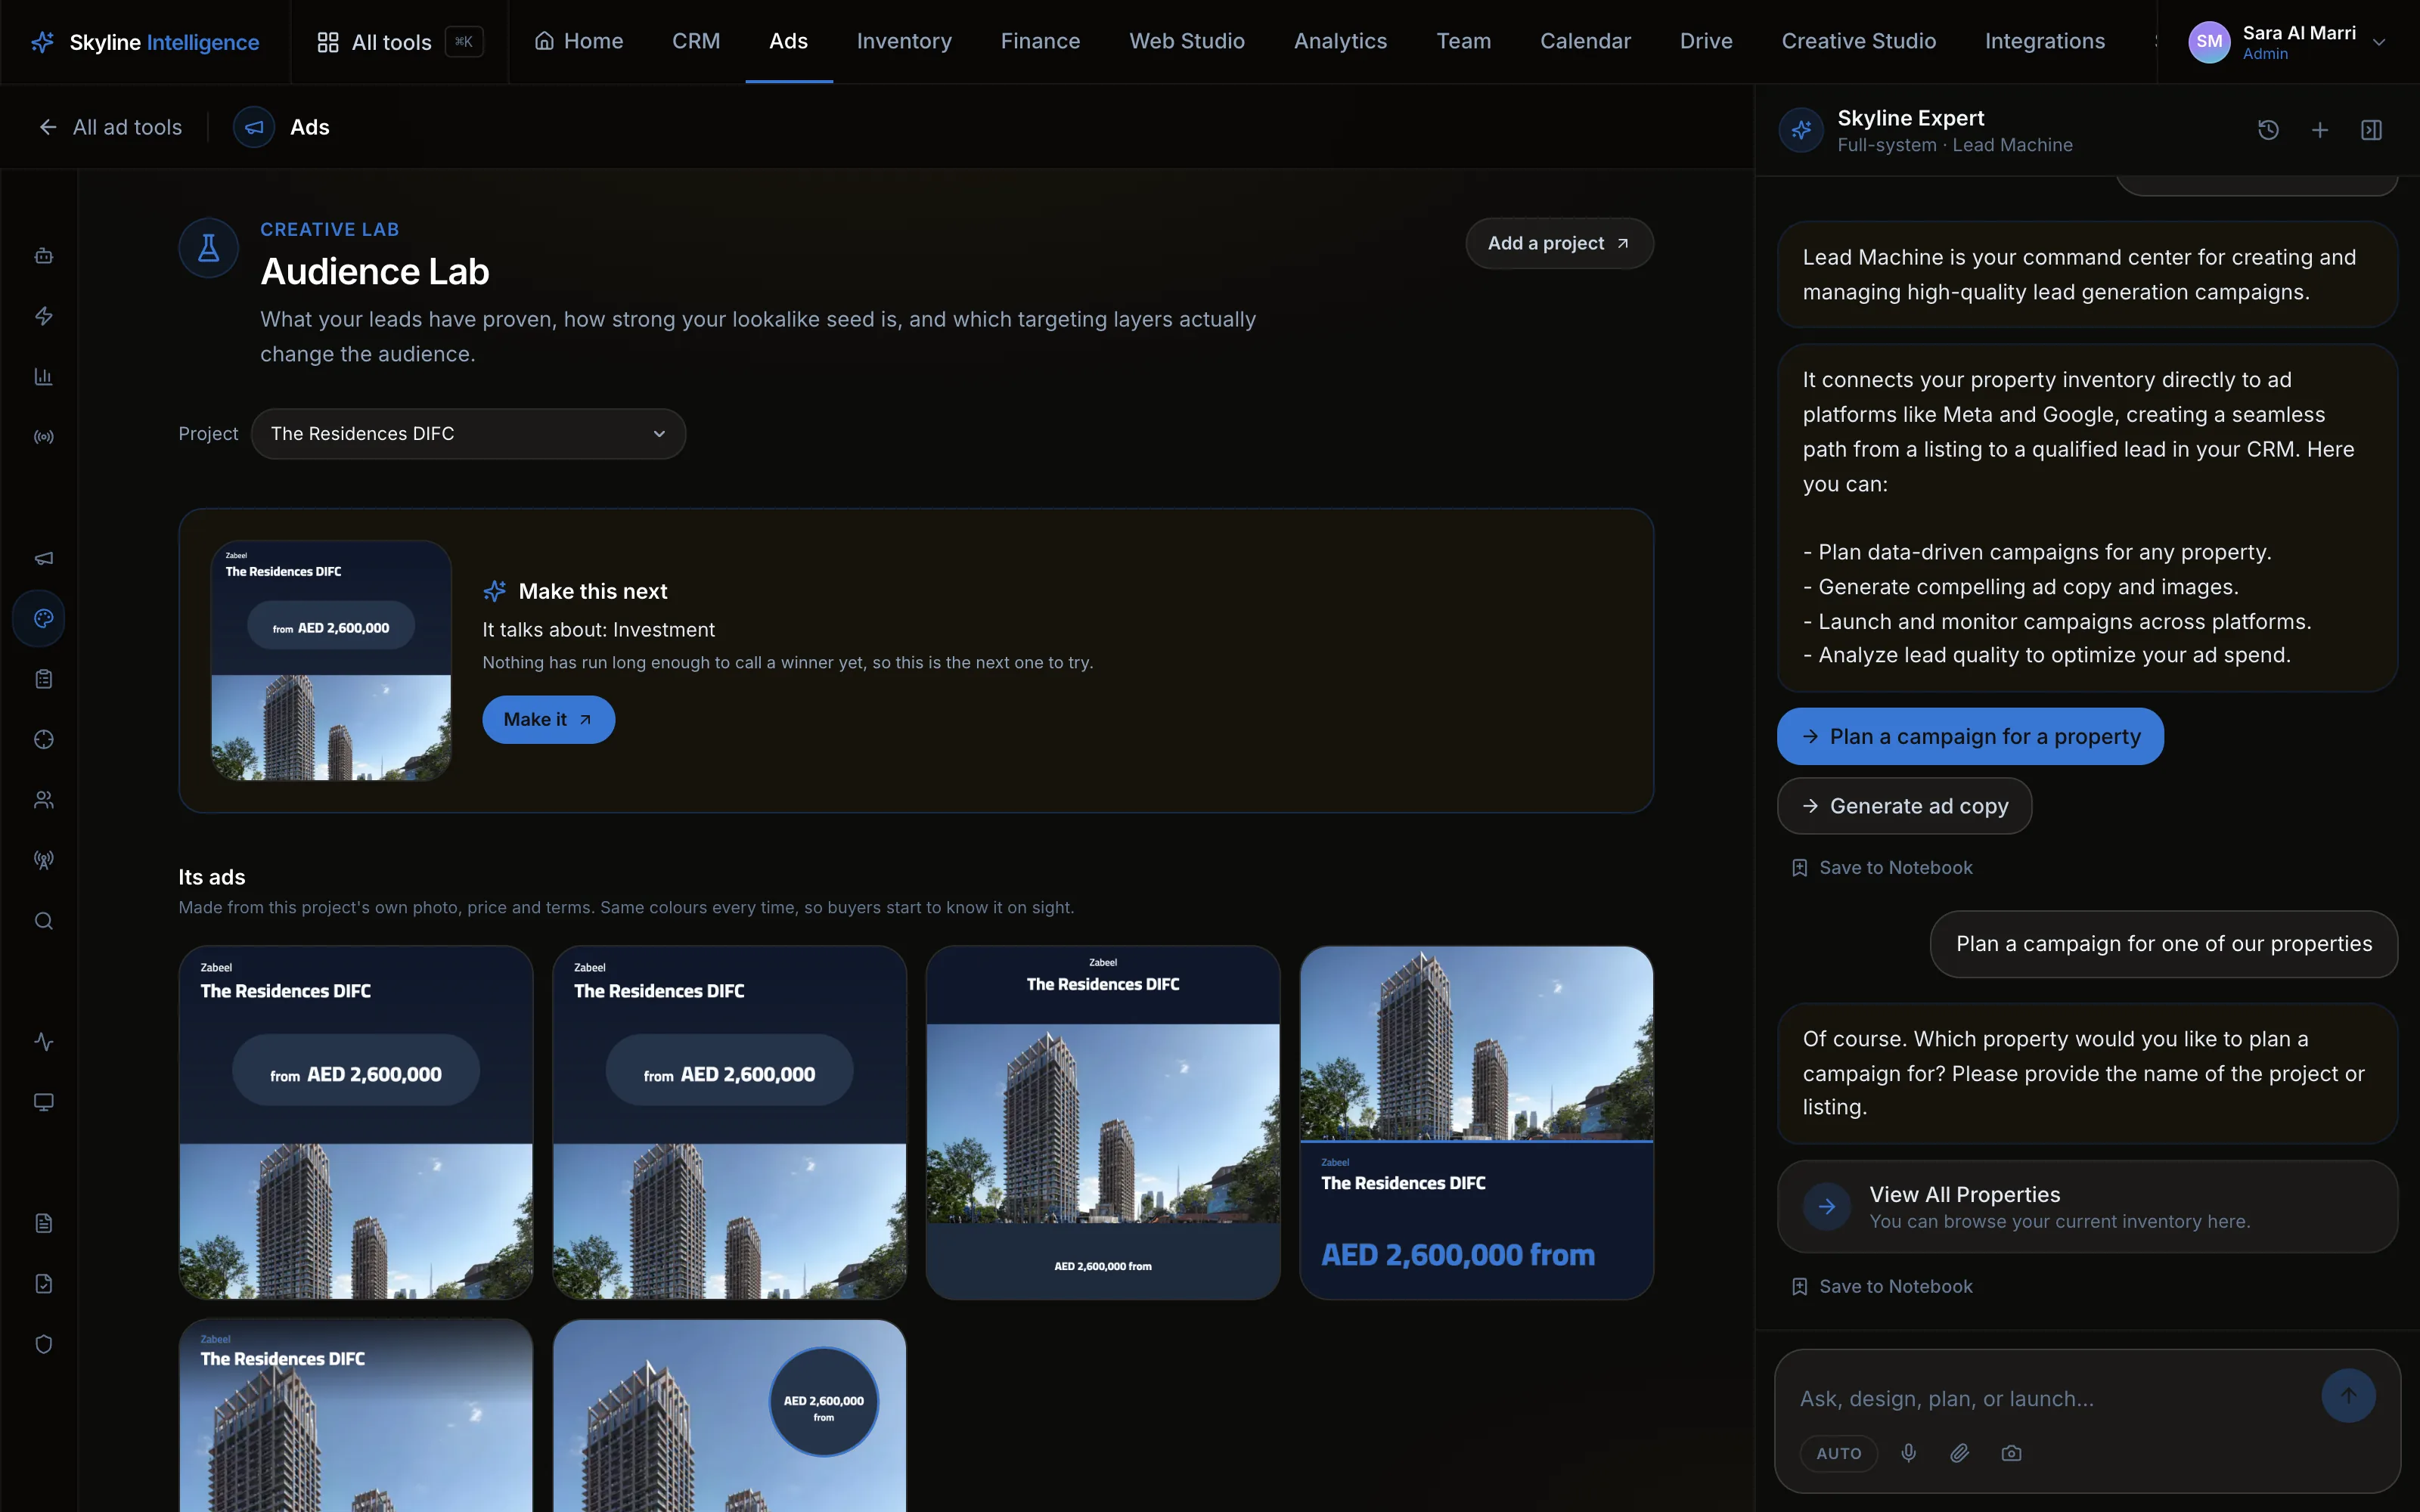Open the Integrations tab

pyautogui.click(x=2045, y=41)
